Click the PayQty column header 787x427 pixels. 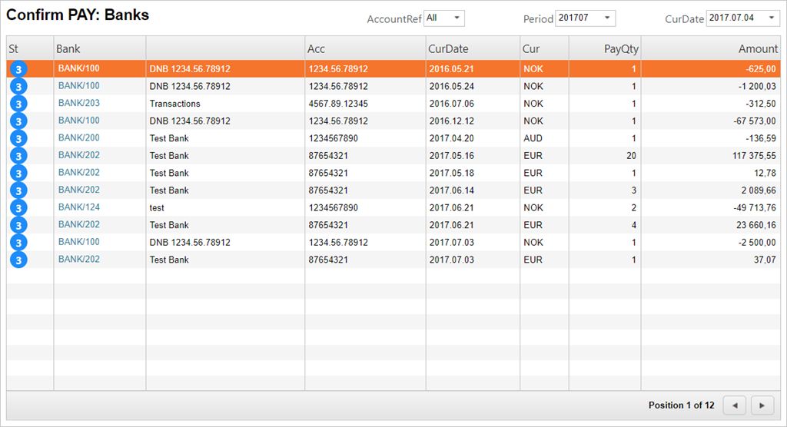pos(621,48)
